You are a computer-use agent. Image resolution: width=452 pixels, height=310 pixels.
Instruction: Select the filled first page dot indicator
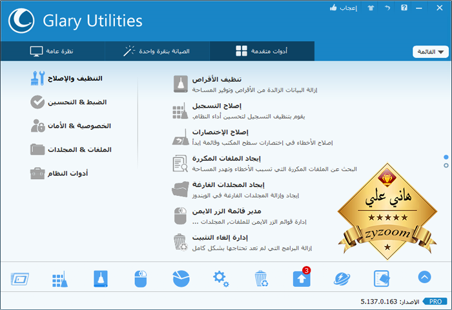pyautogui.click(x=446, y=157)
